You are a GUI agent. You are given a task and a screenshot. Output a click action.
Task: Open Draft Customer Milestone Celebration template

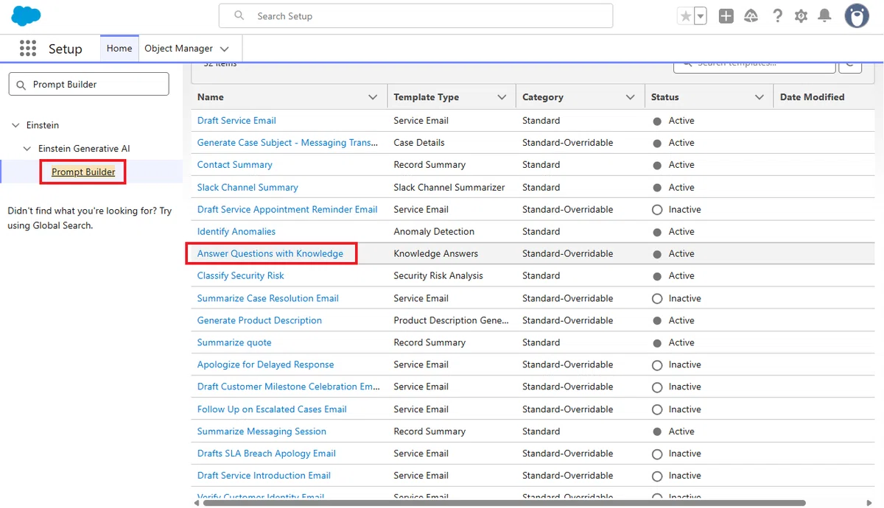[x=289, y=387]
